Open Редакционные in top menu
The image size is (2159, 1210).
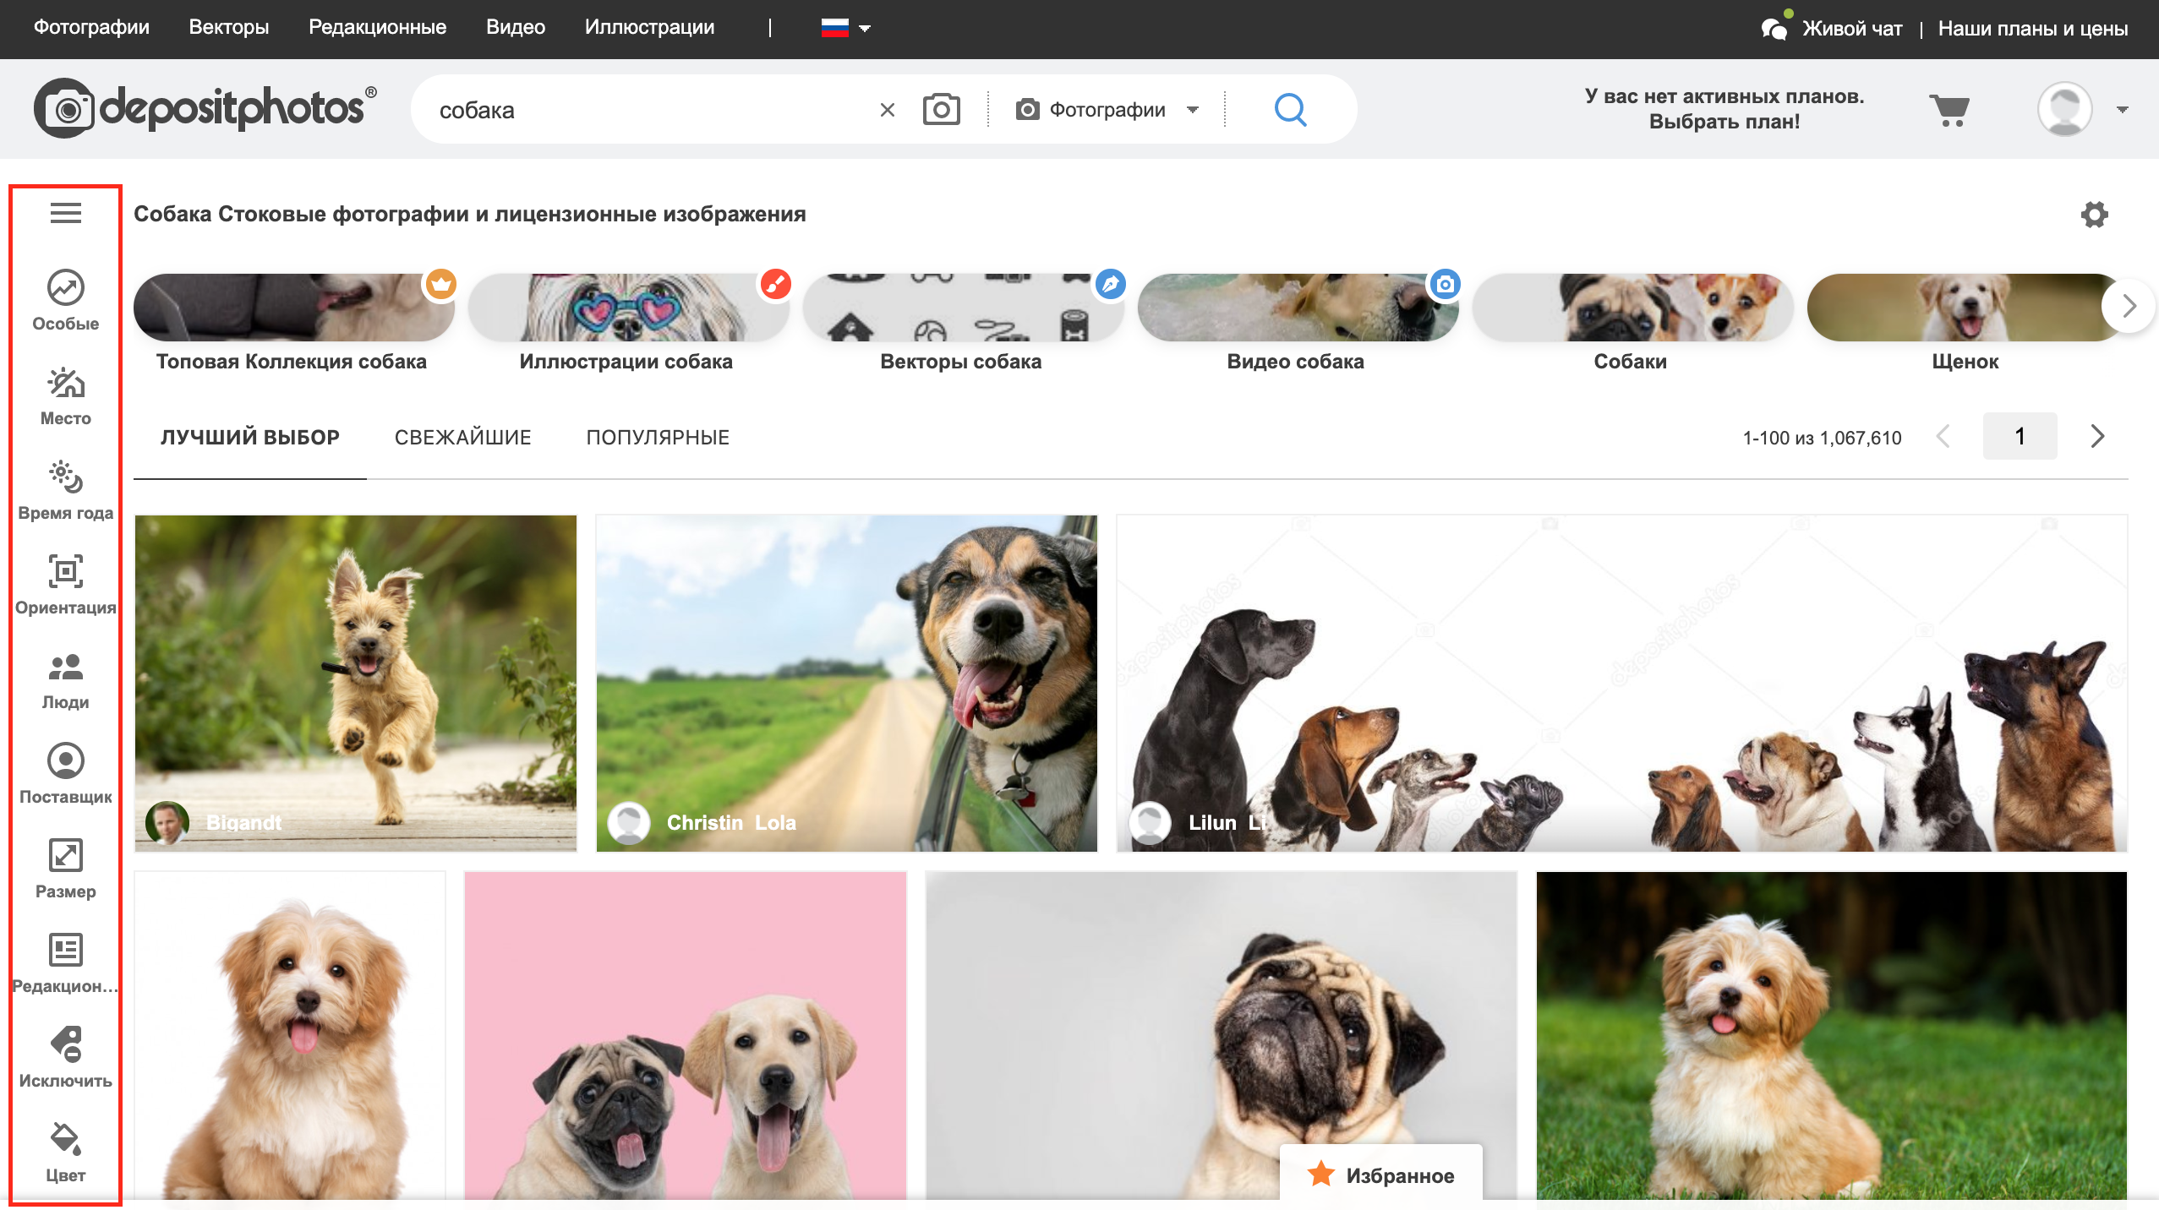[x=377, y=27]
